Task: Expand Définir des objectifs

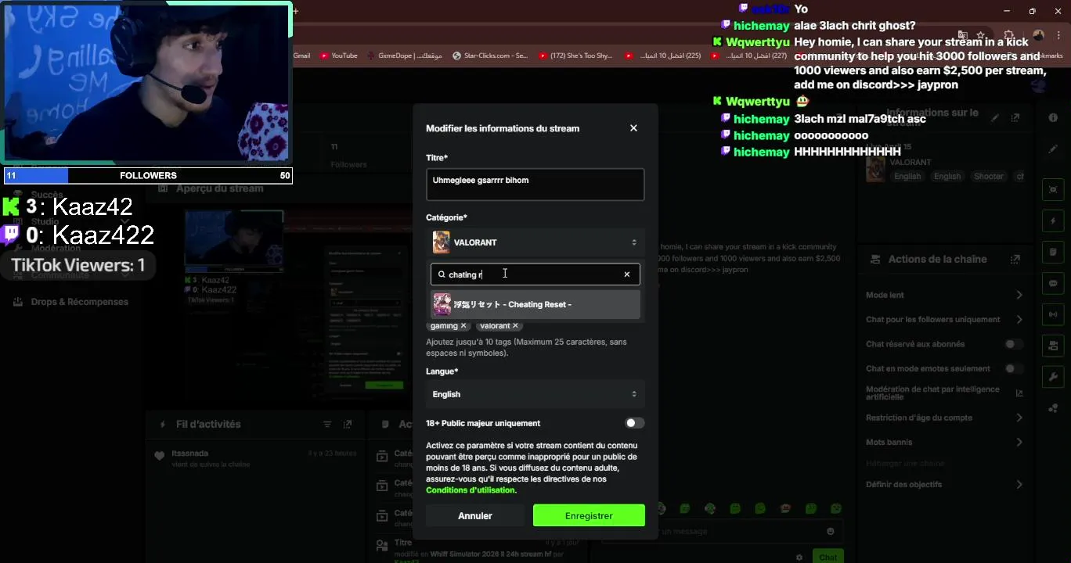Action: [x=1019, y=484]
